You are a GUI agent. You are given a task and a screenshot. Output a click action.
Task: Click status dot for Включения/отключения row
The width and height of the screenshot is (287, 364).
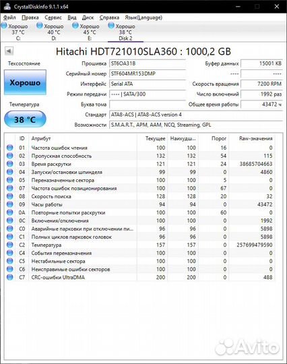click(x=9, y=220)
